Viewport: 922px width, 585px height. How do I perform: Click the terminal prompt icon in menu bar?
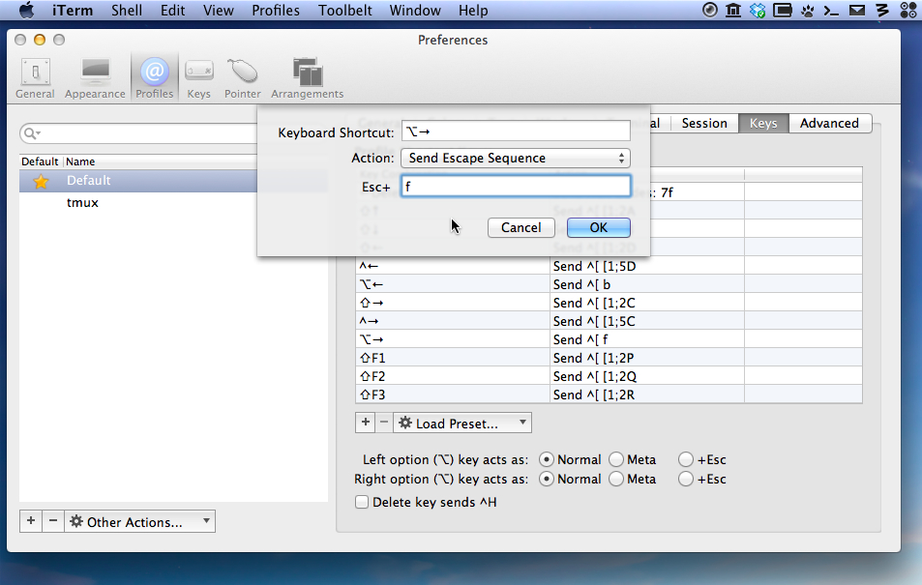click(831, 11)
